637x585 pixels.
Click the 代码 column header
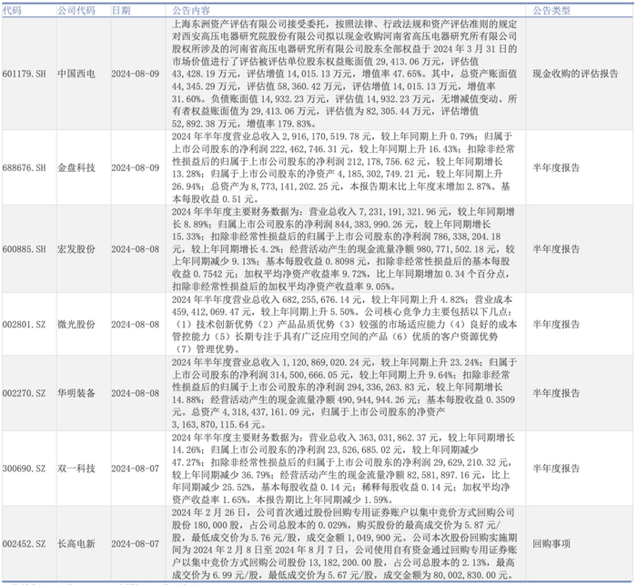pos(12,11)
